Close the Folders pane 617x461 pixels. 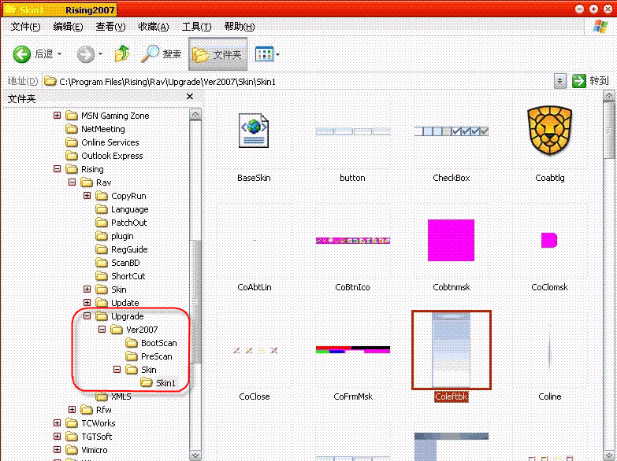coord(190,96)
